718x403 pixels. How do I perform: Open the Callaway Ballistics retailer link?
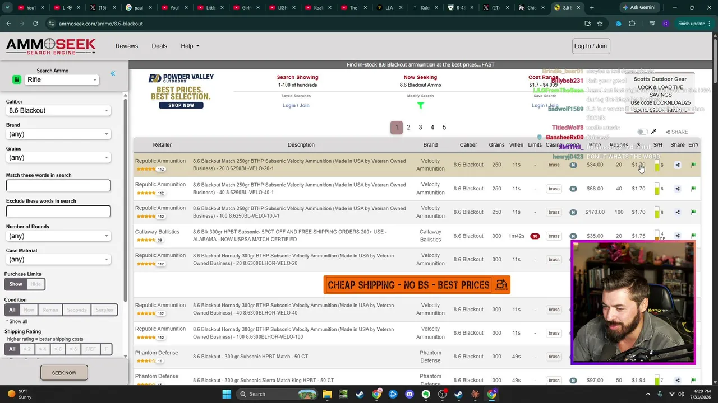click(x=157, y=232)
